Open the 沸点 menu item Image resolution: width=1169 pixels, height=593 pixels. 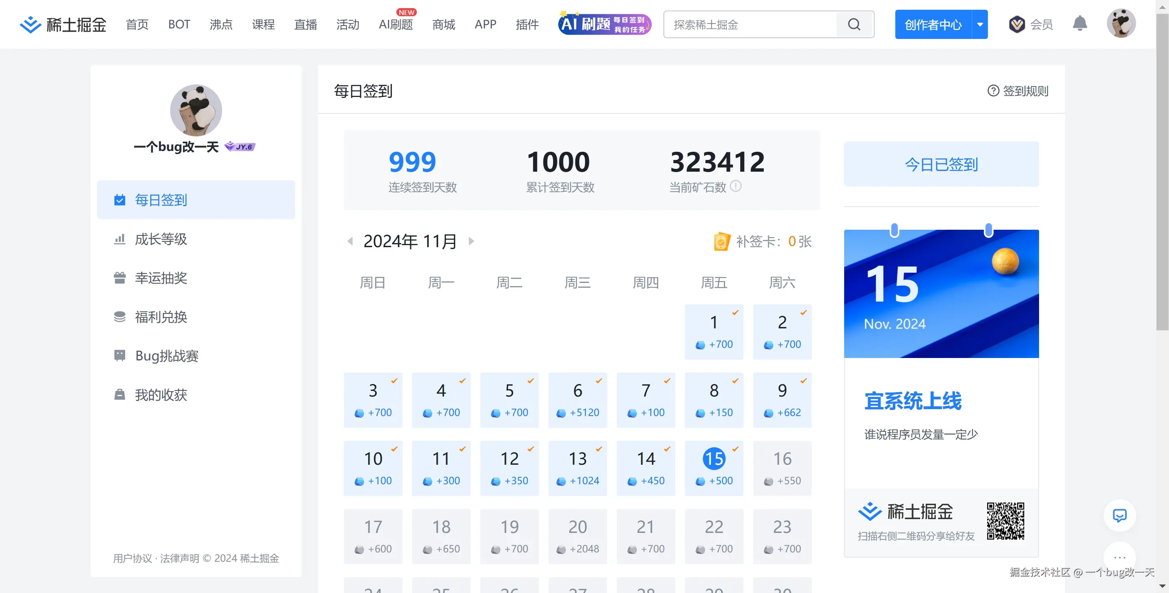[x=220, y=24]
